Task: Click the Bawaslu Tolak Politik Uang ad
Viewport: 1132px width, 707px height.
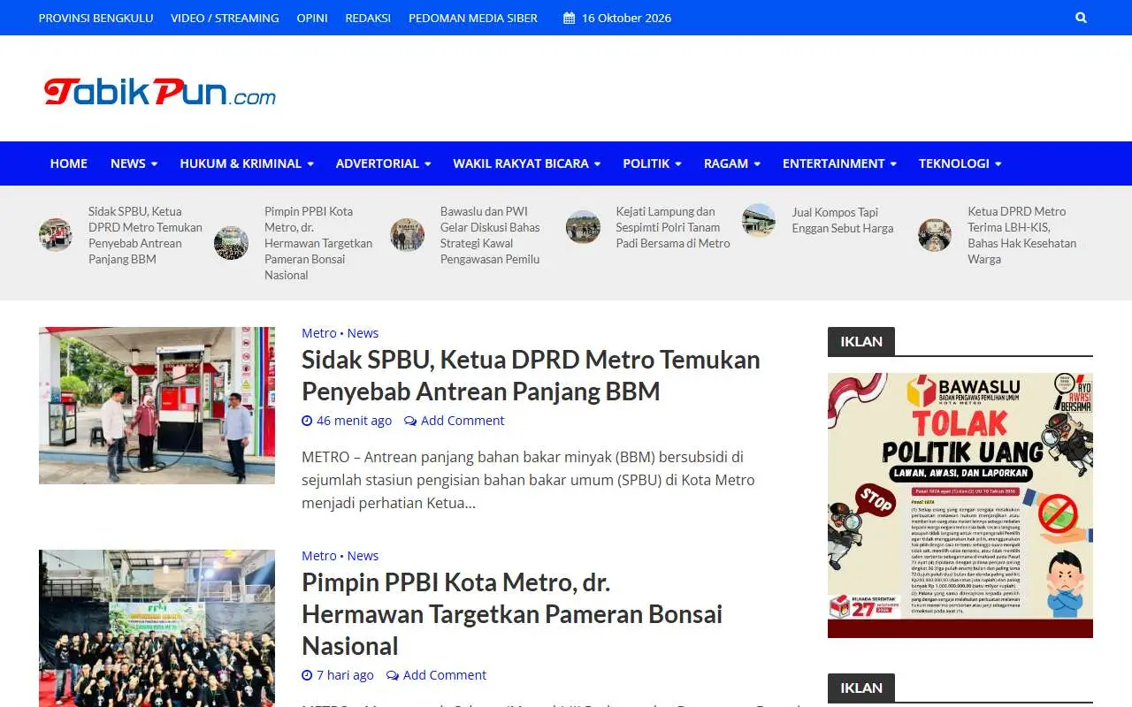Action: click(960, 506)
